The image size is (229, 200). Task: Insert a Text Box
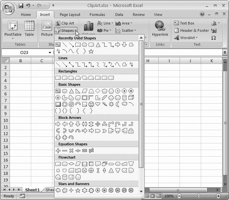[184, 23]
